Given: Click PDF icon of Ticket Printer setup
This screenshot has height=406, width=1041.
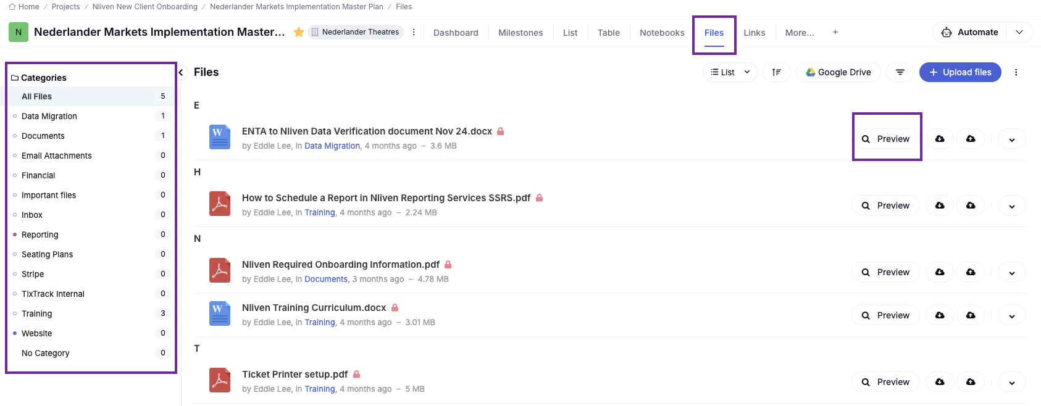Looking at the screenshot, I should (x=220, y=380).
